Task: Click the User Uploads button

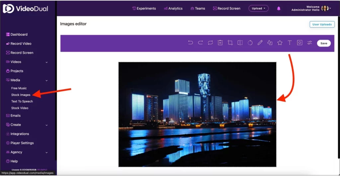Action: point(322,24)
